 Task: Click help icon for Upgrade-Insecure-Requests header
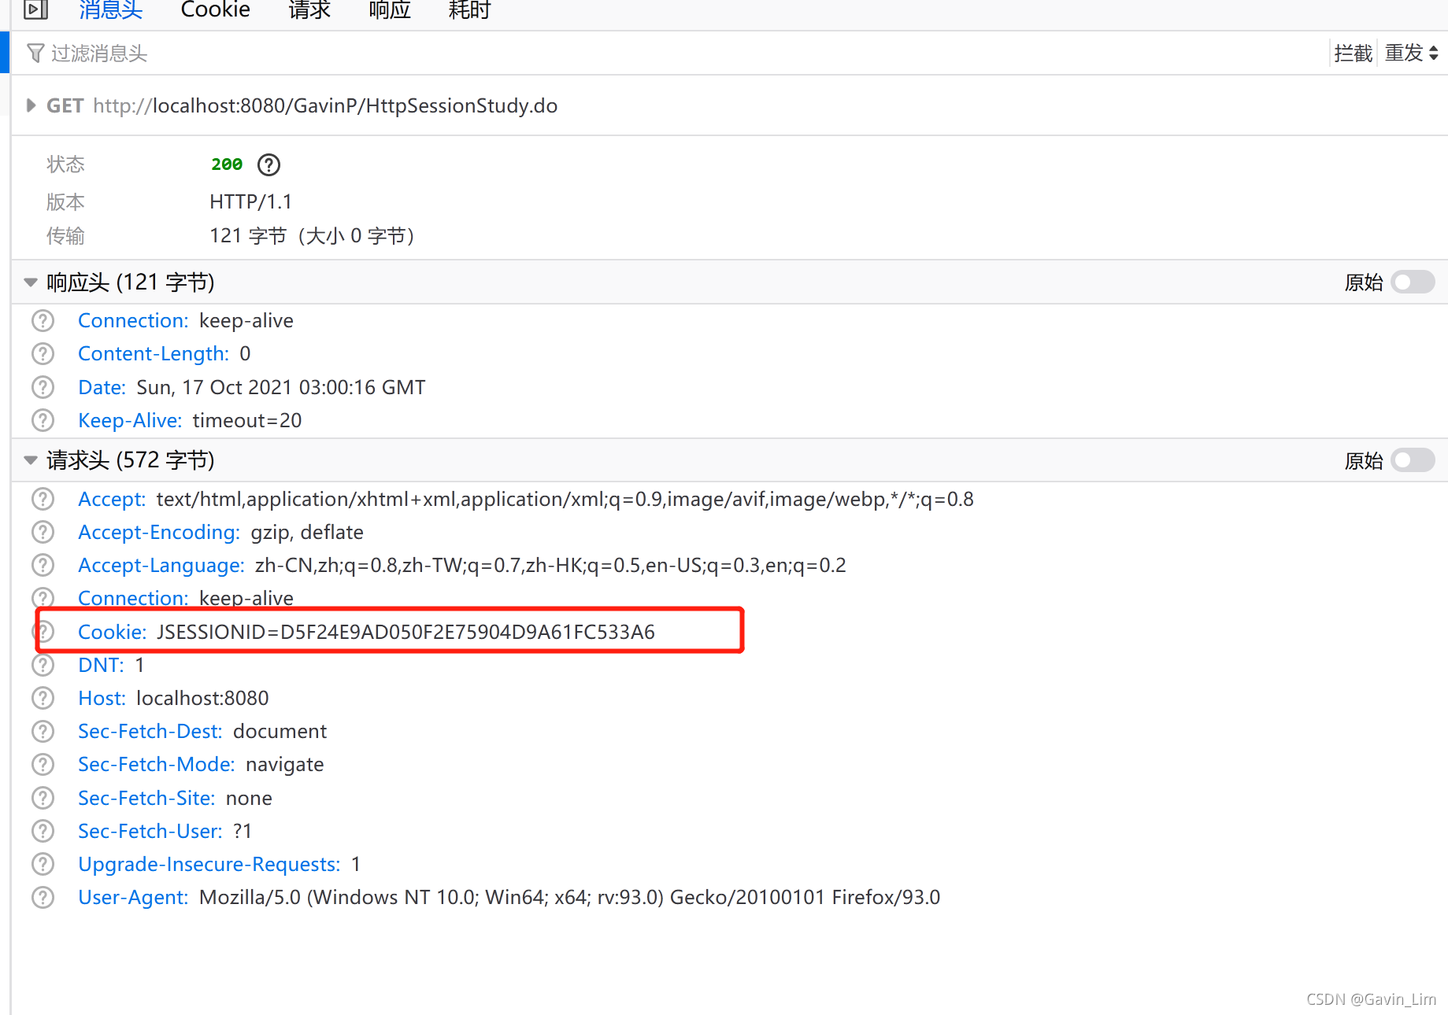(43, 864)
